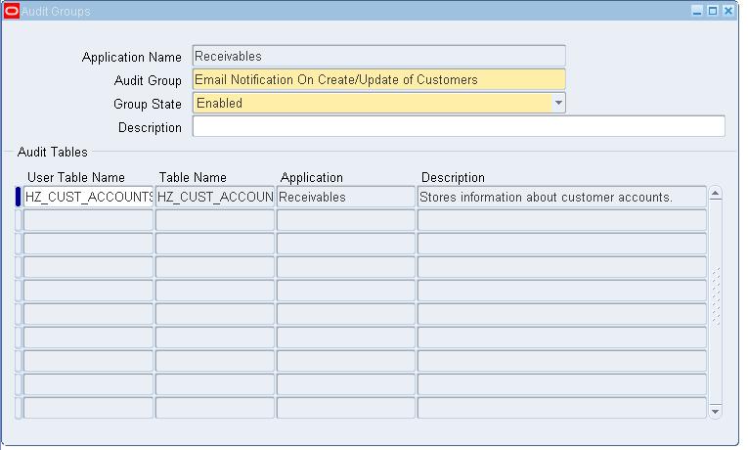Click the first row Table Name cell

click(x=215, y=197)
